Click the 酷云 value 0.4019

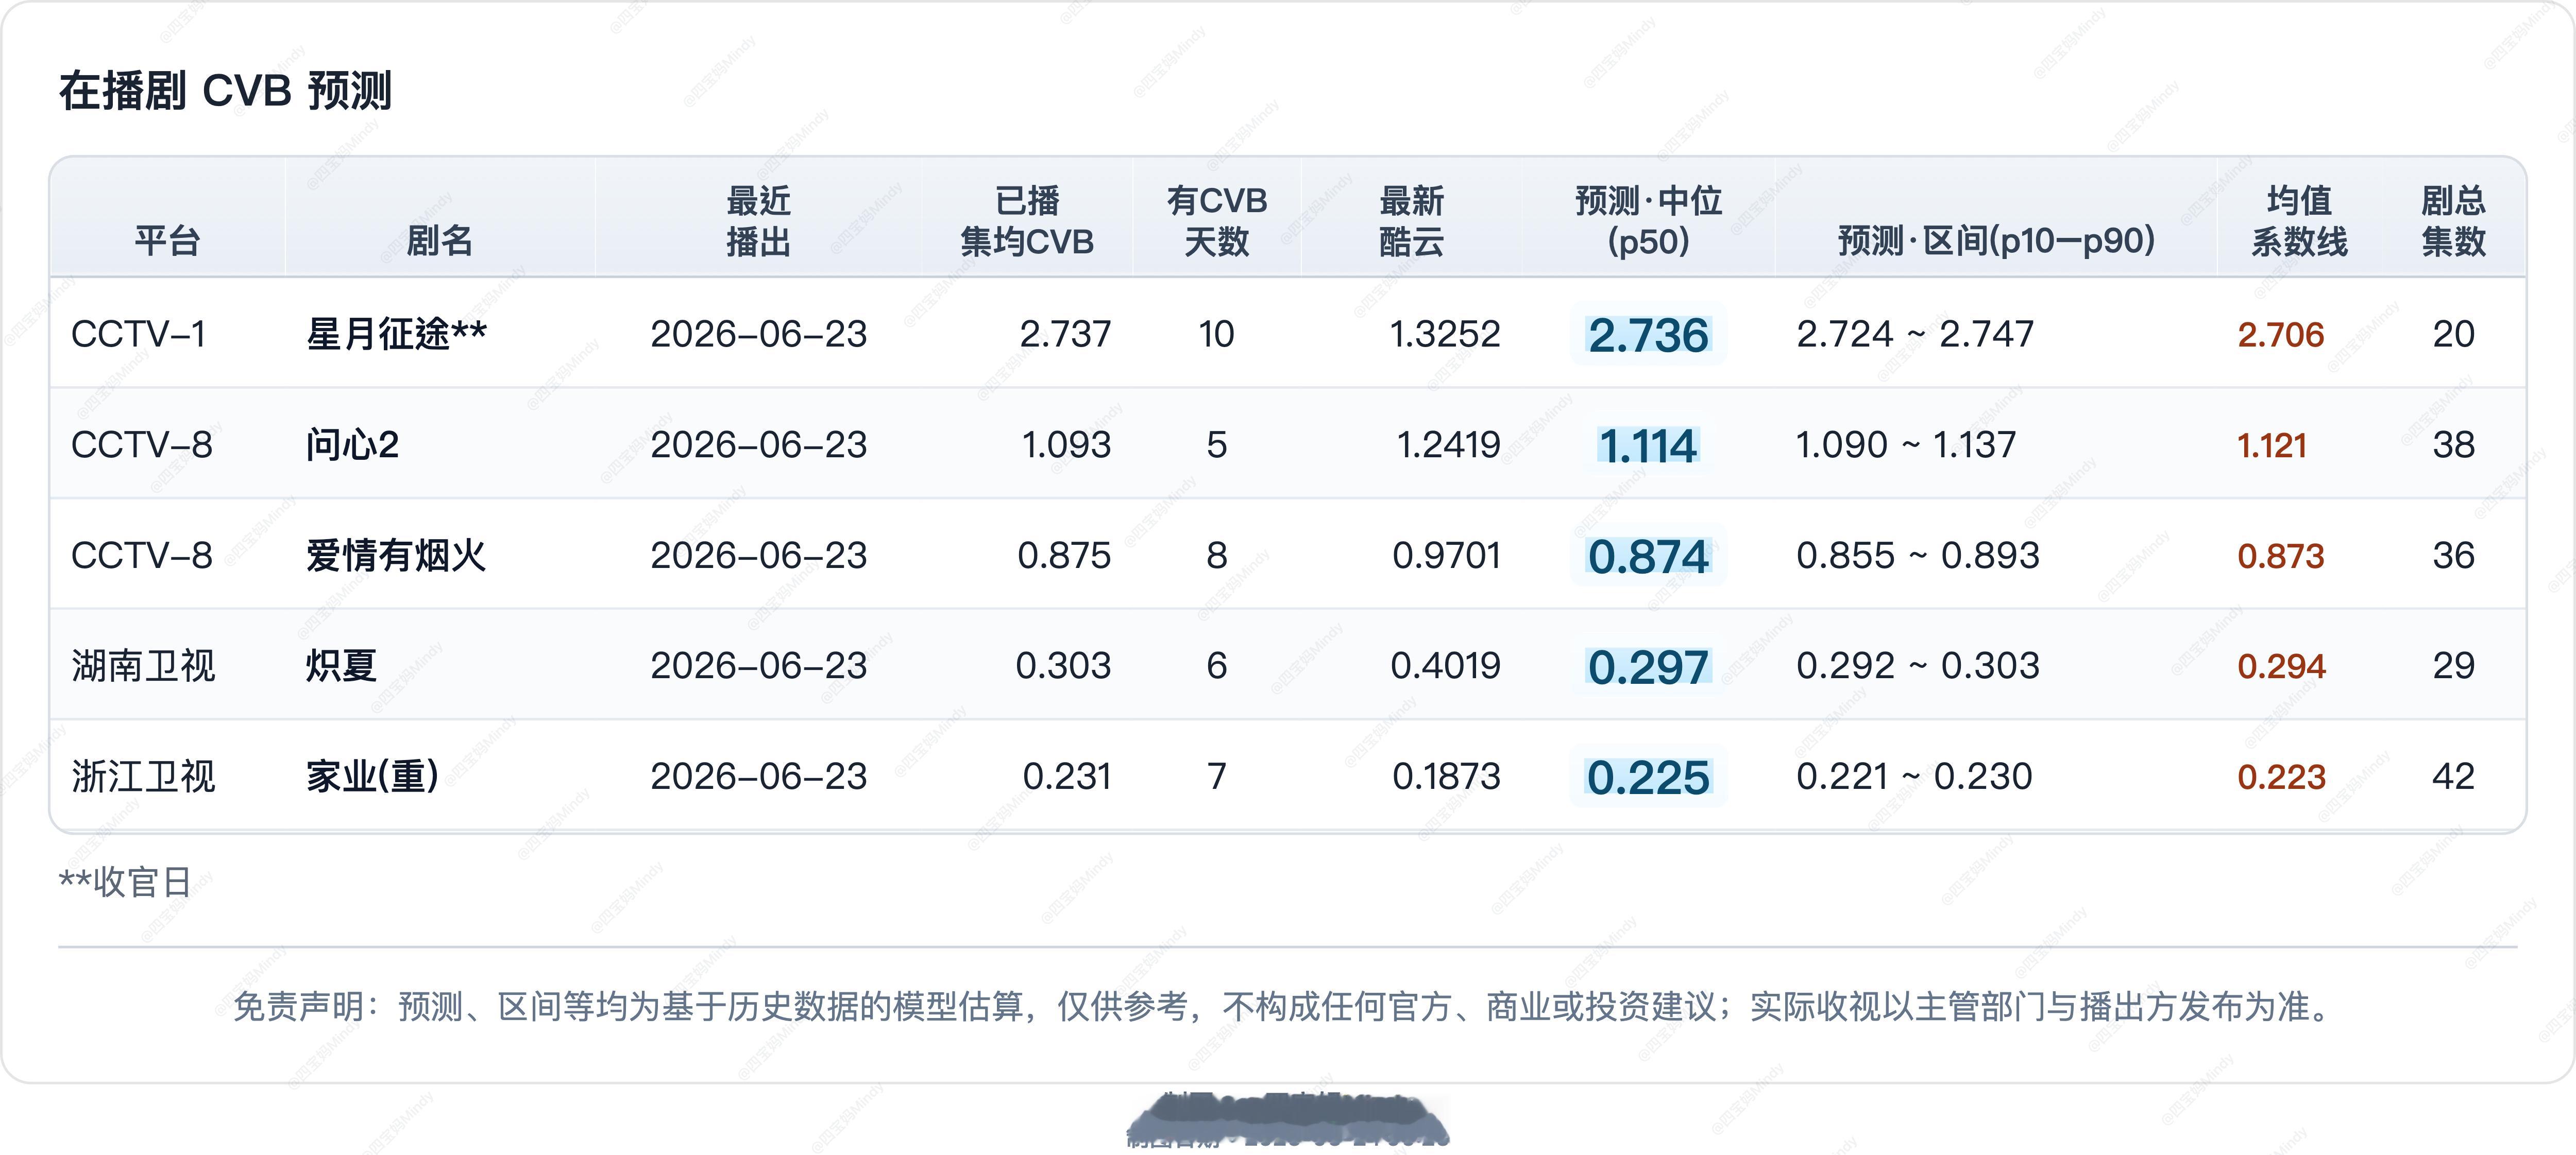coord(1445,665)
